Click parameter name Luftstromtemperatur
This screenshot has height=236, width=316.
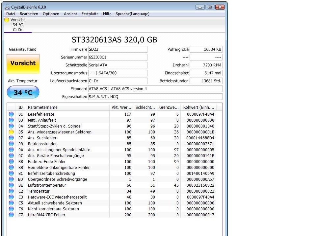(x=47, y=185)
